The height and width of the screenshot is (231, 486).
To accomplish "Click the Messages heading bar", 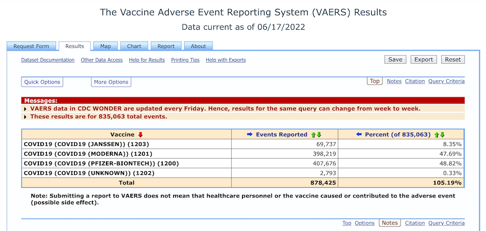I will pyautogui.click(x=243, y=101).
